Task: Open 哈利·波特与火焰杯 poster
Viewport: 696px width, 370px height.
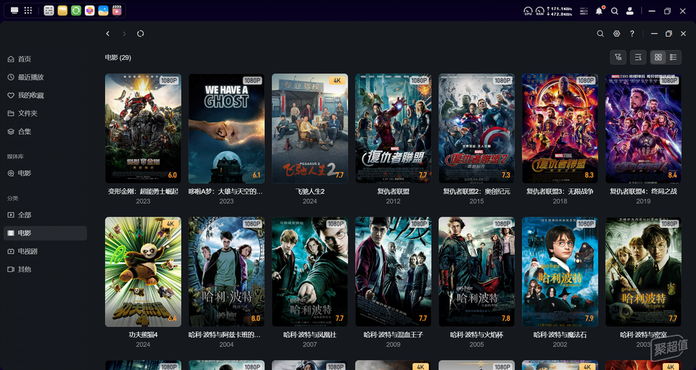Action: point(476,272)
